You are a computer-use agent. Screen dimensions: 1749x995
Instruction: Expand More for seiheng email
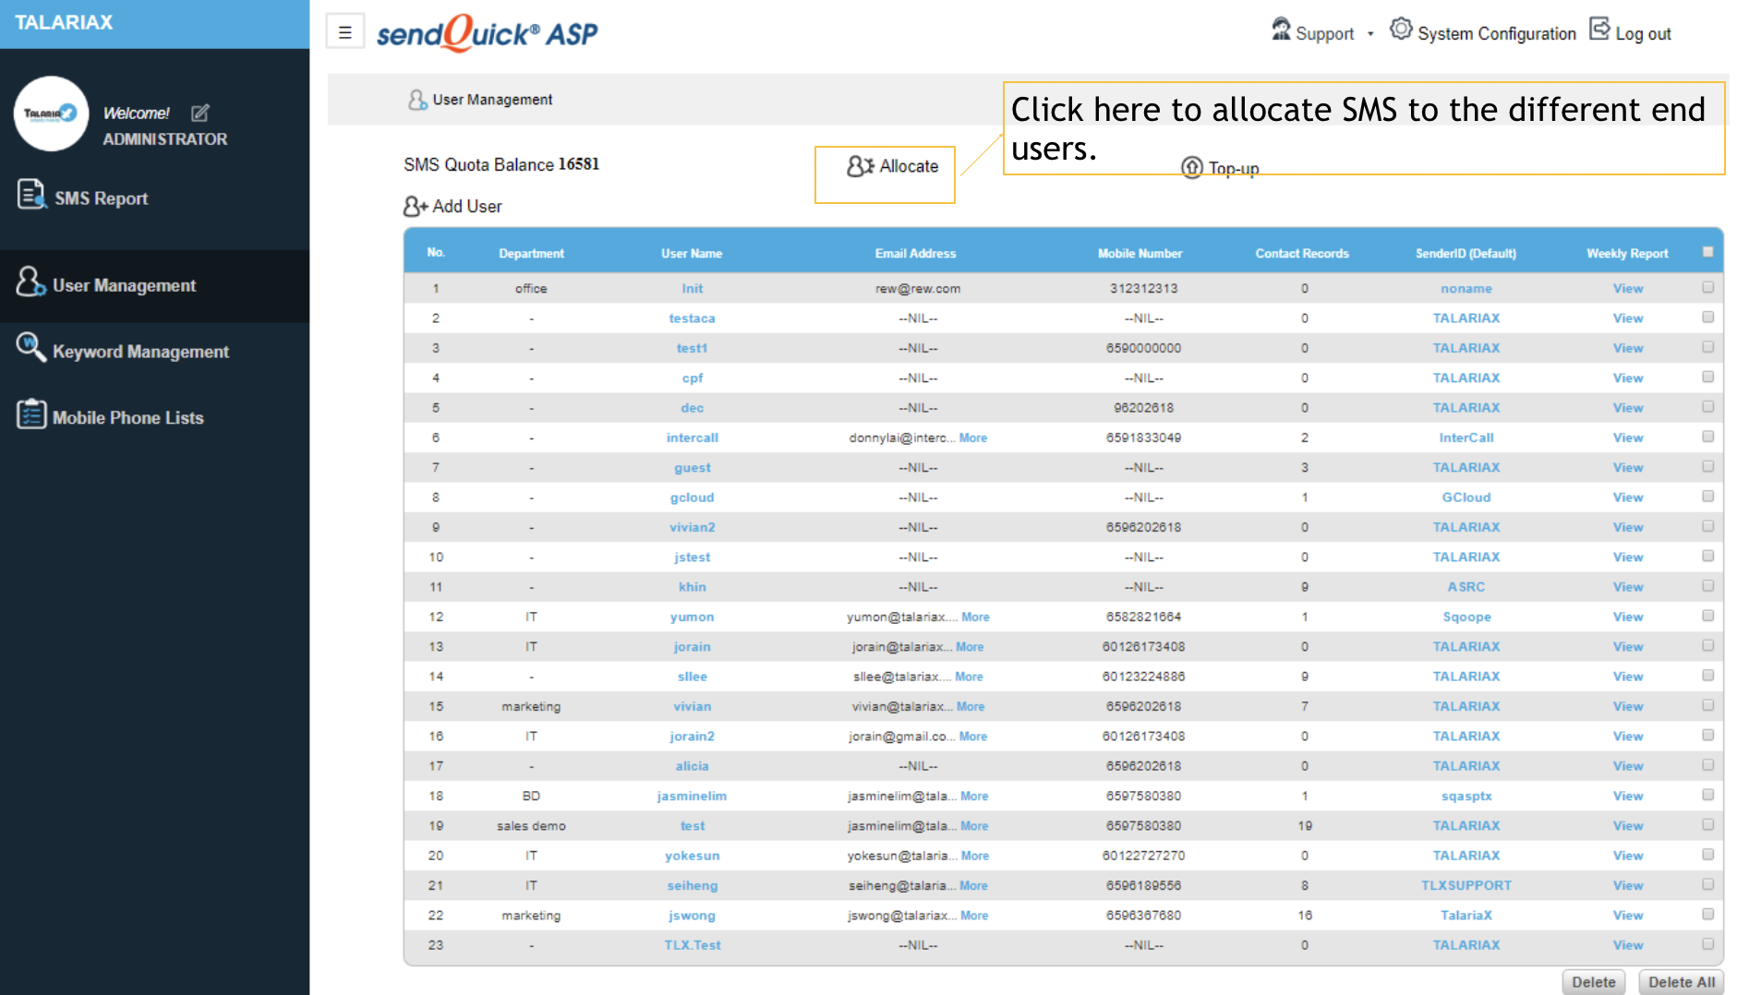tap(973, 885)
